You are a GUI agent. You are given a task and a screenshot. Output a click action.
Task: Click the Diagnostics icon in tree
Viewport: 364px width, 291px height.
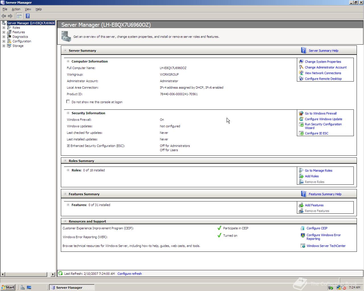(x=9, y=37)
